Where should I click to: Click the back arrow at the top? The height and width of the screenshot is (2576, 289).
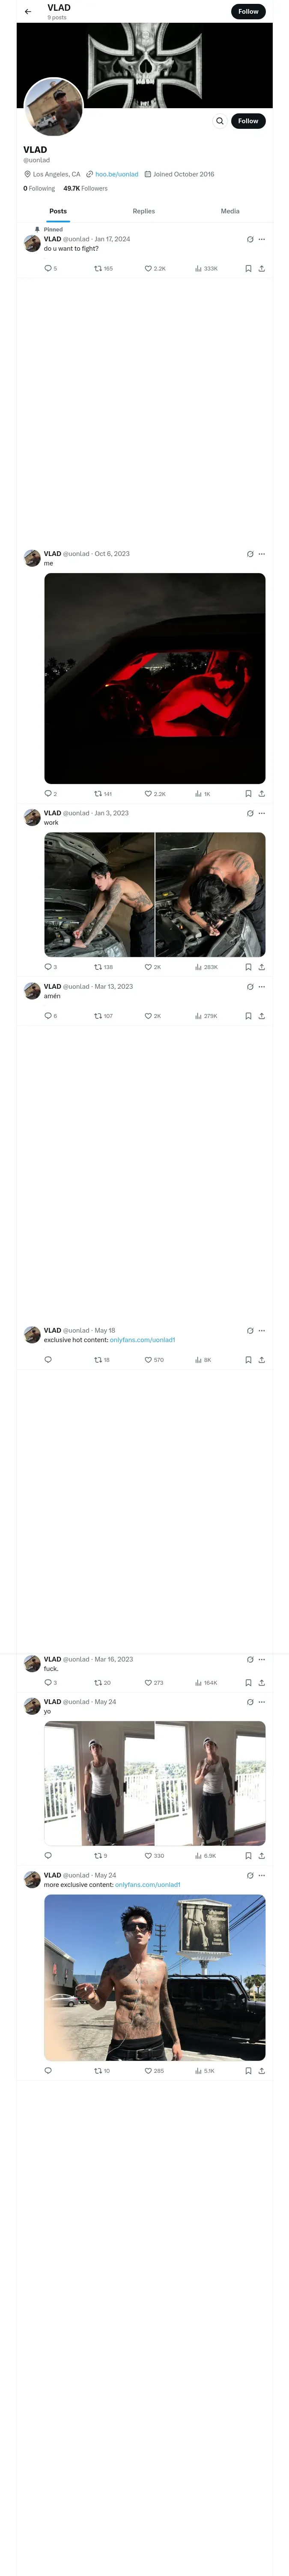coord(28,12)
